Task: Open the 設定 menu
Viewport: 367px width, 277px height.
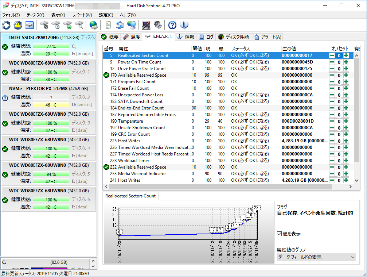Action: 106,15
